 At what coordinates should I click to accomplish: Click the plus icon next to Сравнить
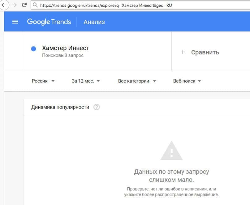(183, 52)
